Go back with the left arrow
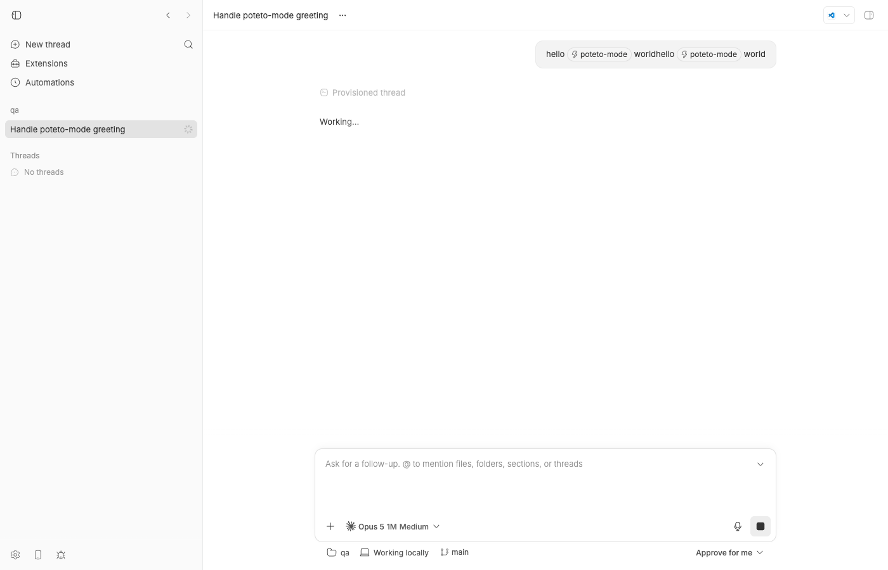The image size is (888, 570). [x=168, y=15]
